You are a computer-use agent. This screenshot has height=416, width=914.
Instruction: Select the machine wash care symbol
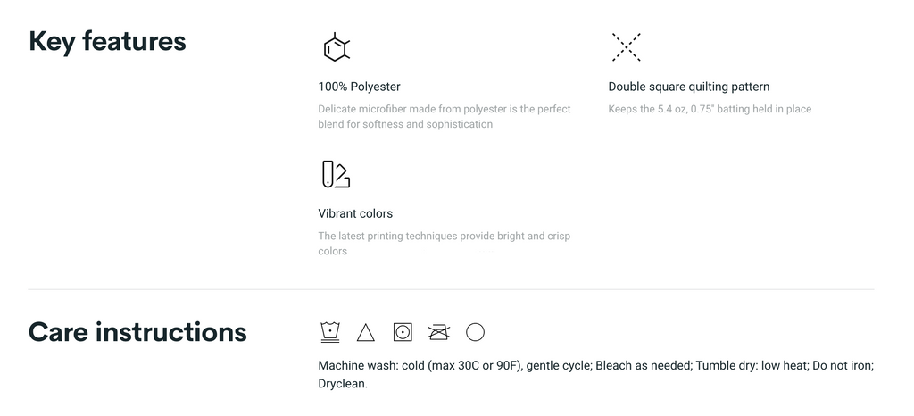pyautogui.click(x=330, y=333)
